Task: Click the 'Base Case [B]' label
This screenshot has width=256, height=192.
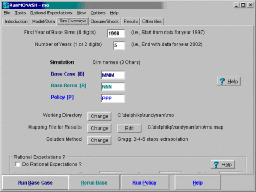Action: click(x=68, y=74)
